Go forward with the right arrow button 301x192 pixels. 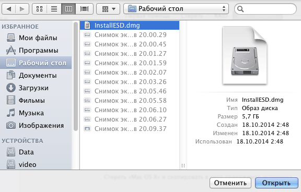pyautogui.click(x=22, y=9)
